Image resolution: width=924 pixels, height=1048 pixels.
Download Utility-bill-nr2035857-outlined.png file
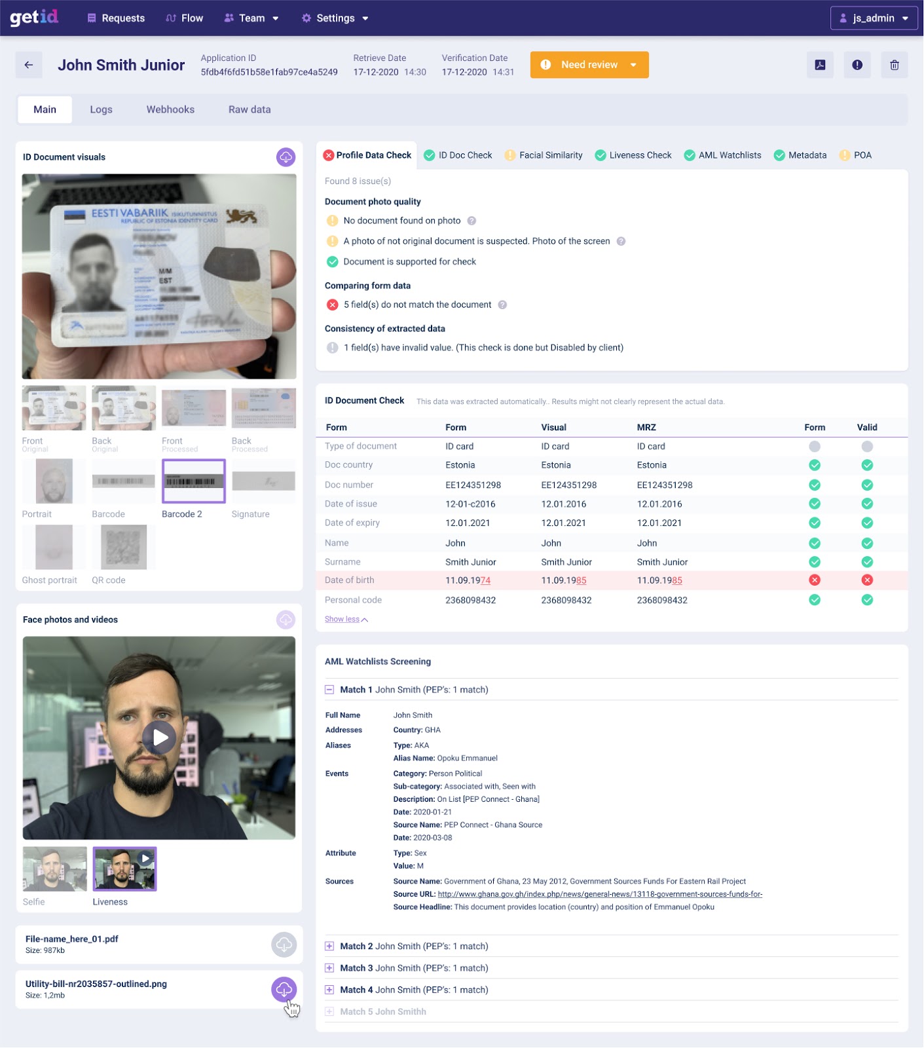tap(284, 989)
